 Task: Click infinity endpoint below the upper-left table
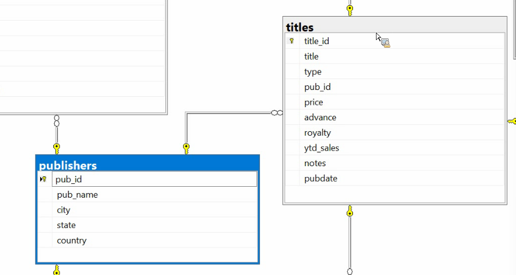point(57,121)
